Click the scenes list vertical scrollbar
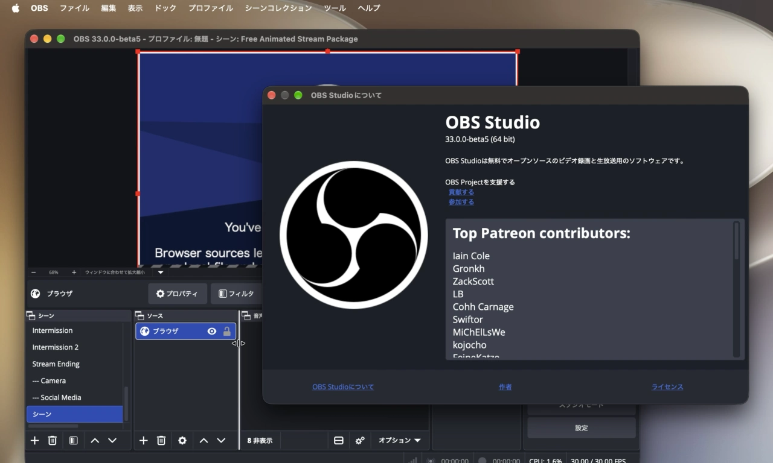Viewport: 773px width, 463px height. click(x=126, y=403)
